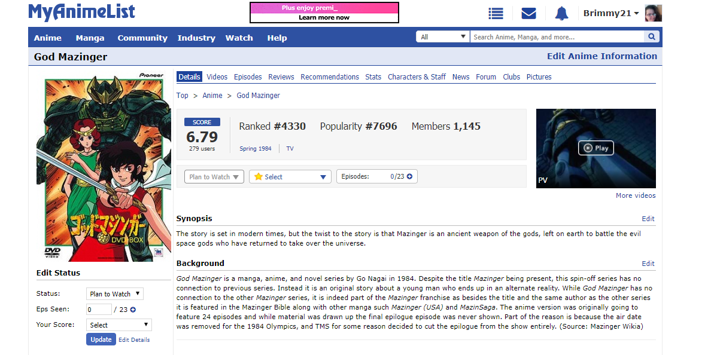This screenshot has width=714, height=355.
Task: Click Top breadcrumb link
Action: 182,96
